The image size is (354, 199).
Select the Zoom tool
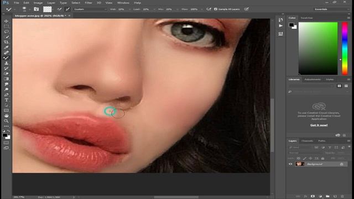tap(6, 121)
